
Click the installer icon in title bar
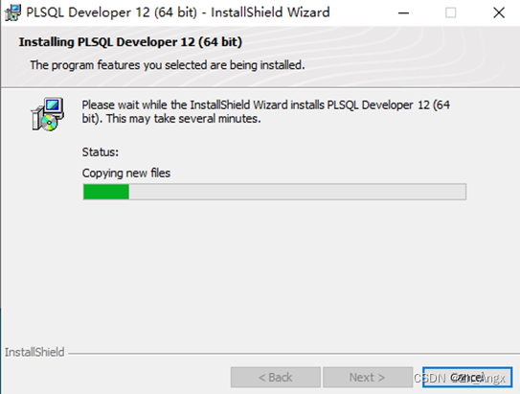click(12, 12)
